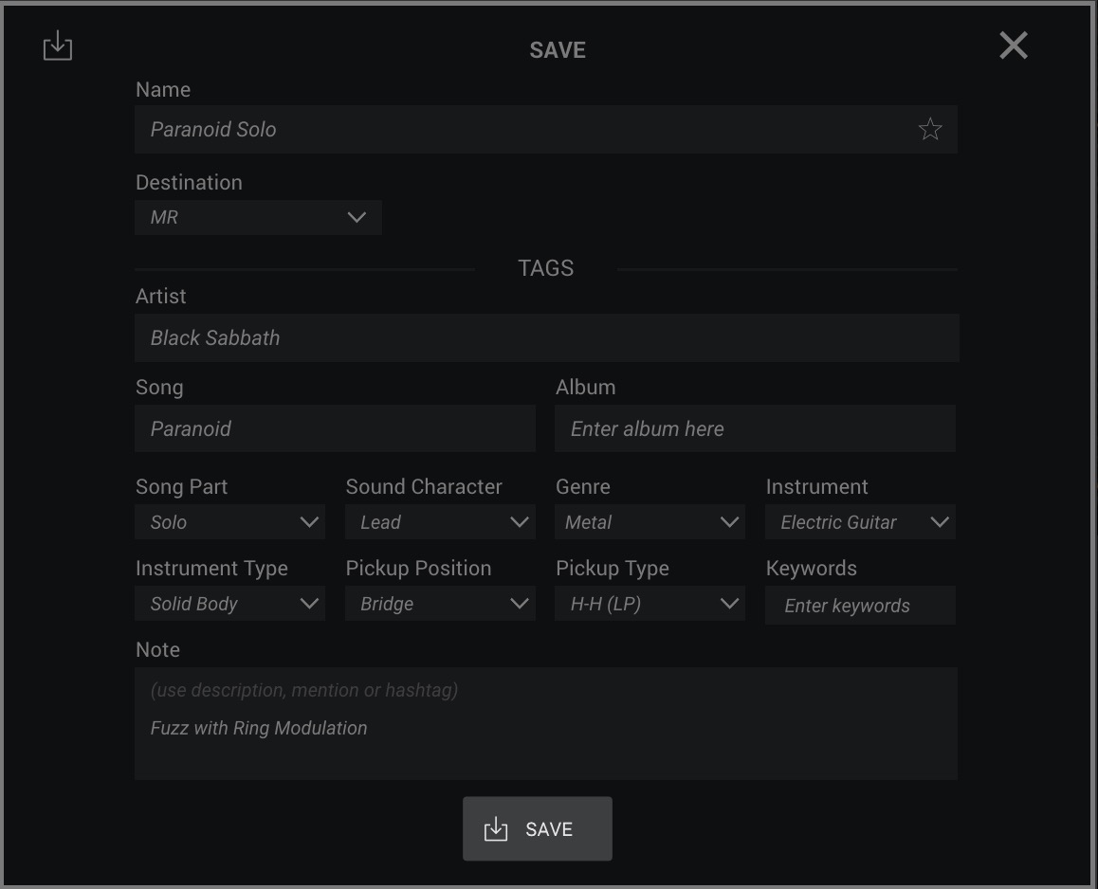
Task: Click the Enter album here field
Action: click(755, 428)
